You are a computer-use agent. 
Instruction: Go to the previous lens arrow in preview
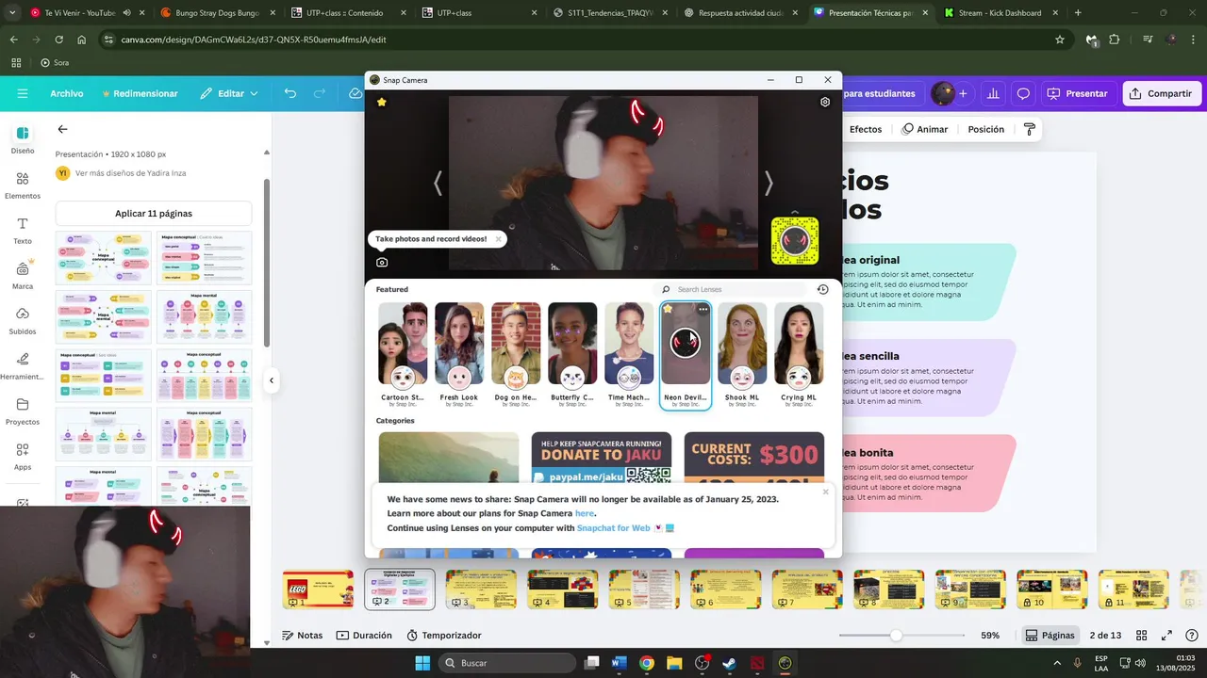(438, 183)
